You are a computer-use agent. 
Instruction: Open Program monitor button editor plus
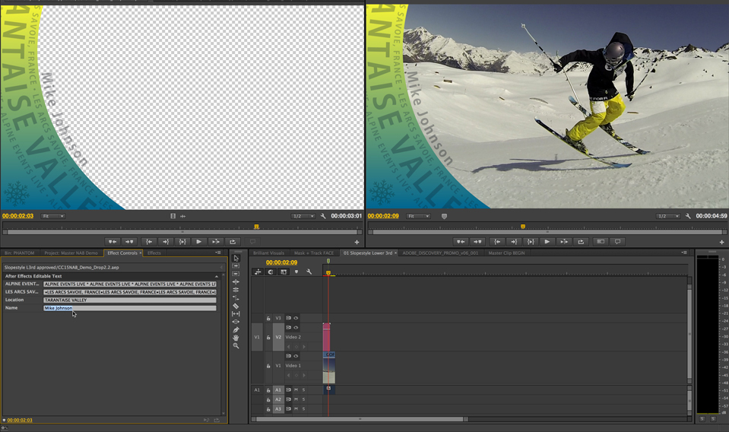721,243
